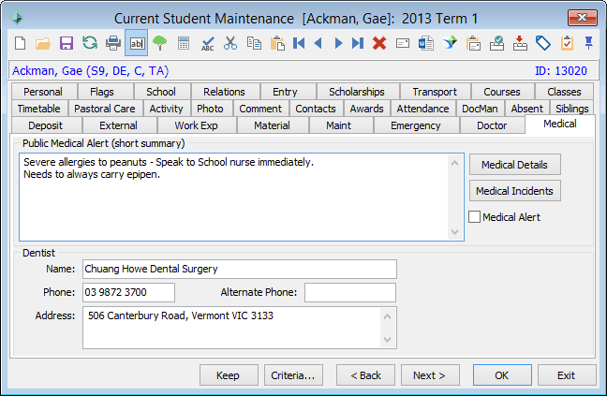This screenshot has height=396, width=607.
Task: Jump to the first student record
Action: point(299,43)
